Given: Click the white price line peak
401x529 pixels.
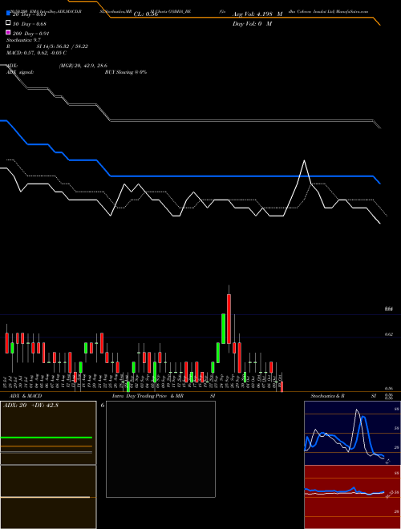Looking at the screenshot, I should [x=304, y=160].
